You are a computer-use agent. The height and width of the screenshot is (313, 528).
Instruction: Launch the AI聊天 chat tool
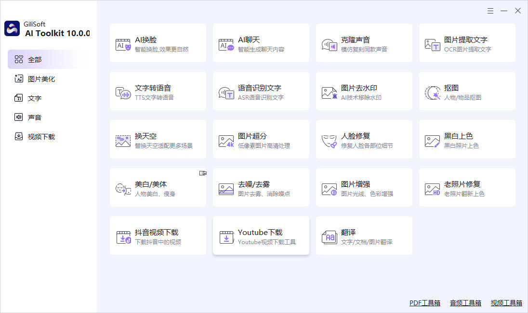point(261,43)
